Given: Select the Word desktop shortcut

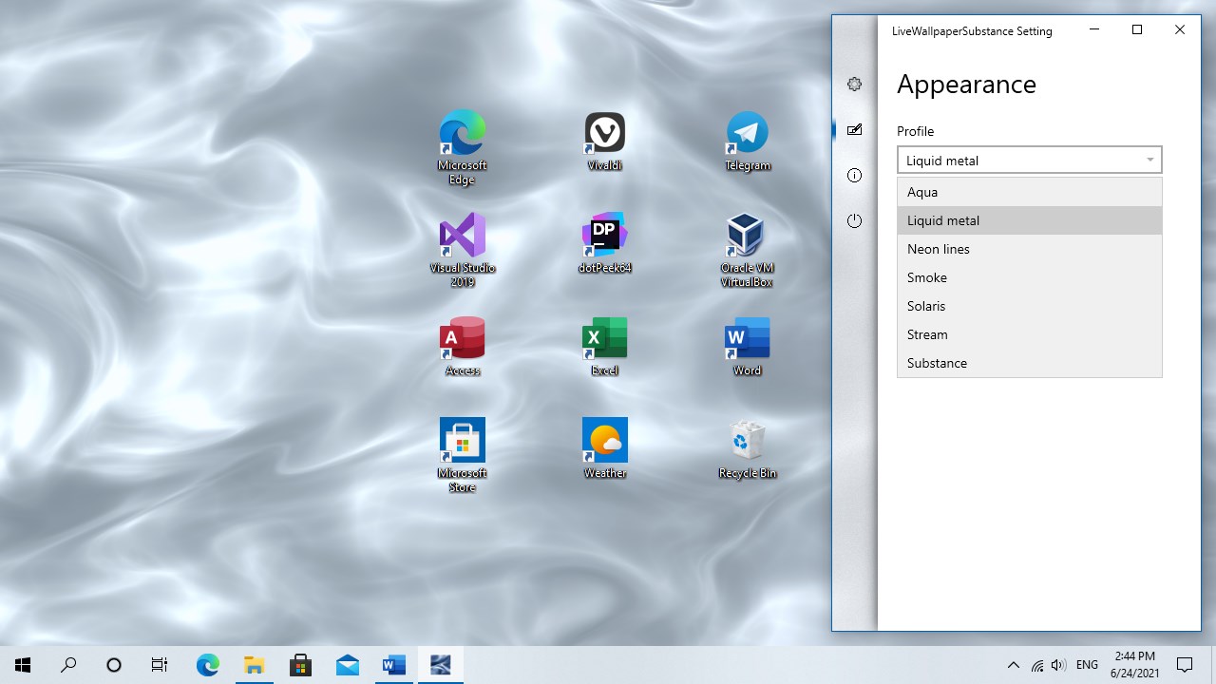Looking at the screenshot, I should click(748, 346).
